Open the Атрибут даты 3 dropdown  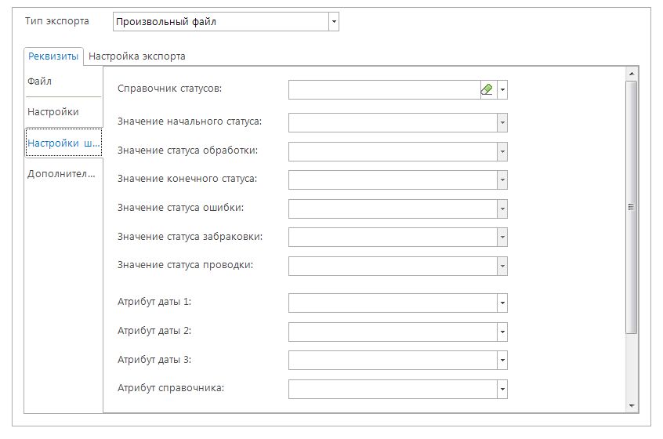502,361
